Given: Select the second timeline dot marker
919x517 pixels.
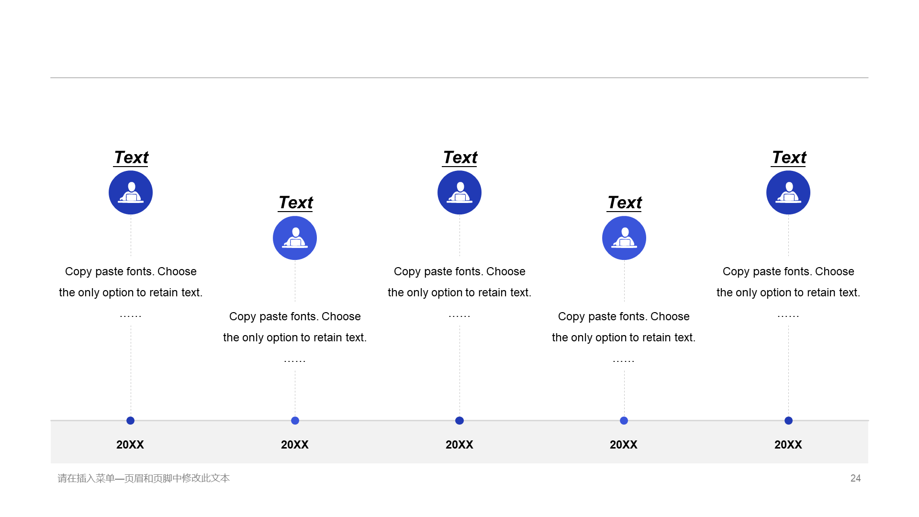Looking at the screenshot, I should click(295, 421).
